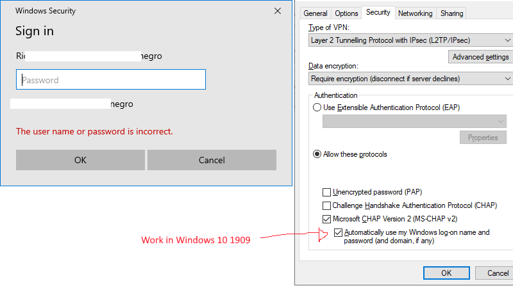Open Advanced settings
The height and width of the screenshot is (288, 513).
480,57
